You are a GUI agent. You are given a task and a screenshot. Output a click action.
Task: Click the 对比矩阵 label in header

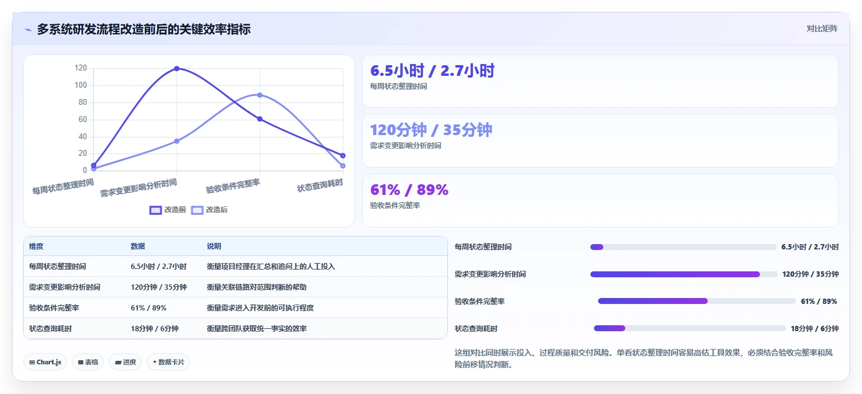tap(822, 28)
